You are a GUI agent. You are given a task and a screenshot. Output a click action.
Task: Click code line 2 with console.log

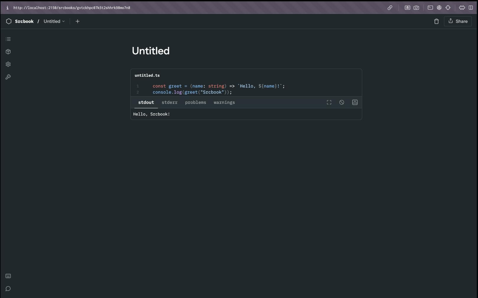[192, 92]
